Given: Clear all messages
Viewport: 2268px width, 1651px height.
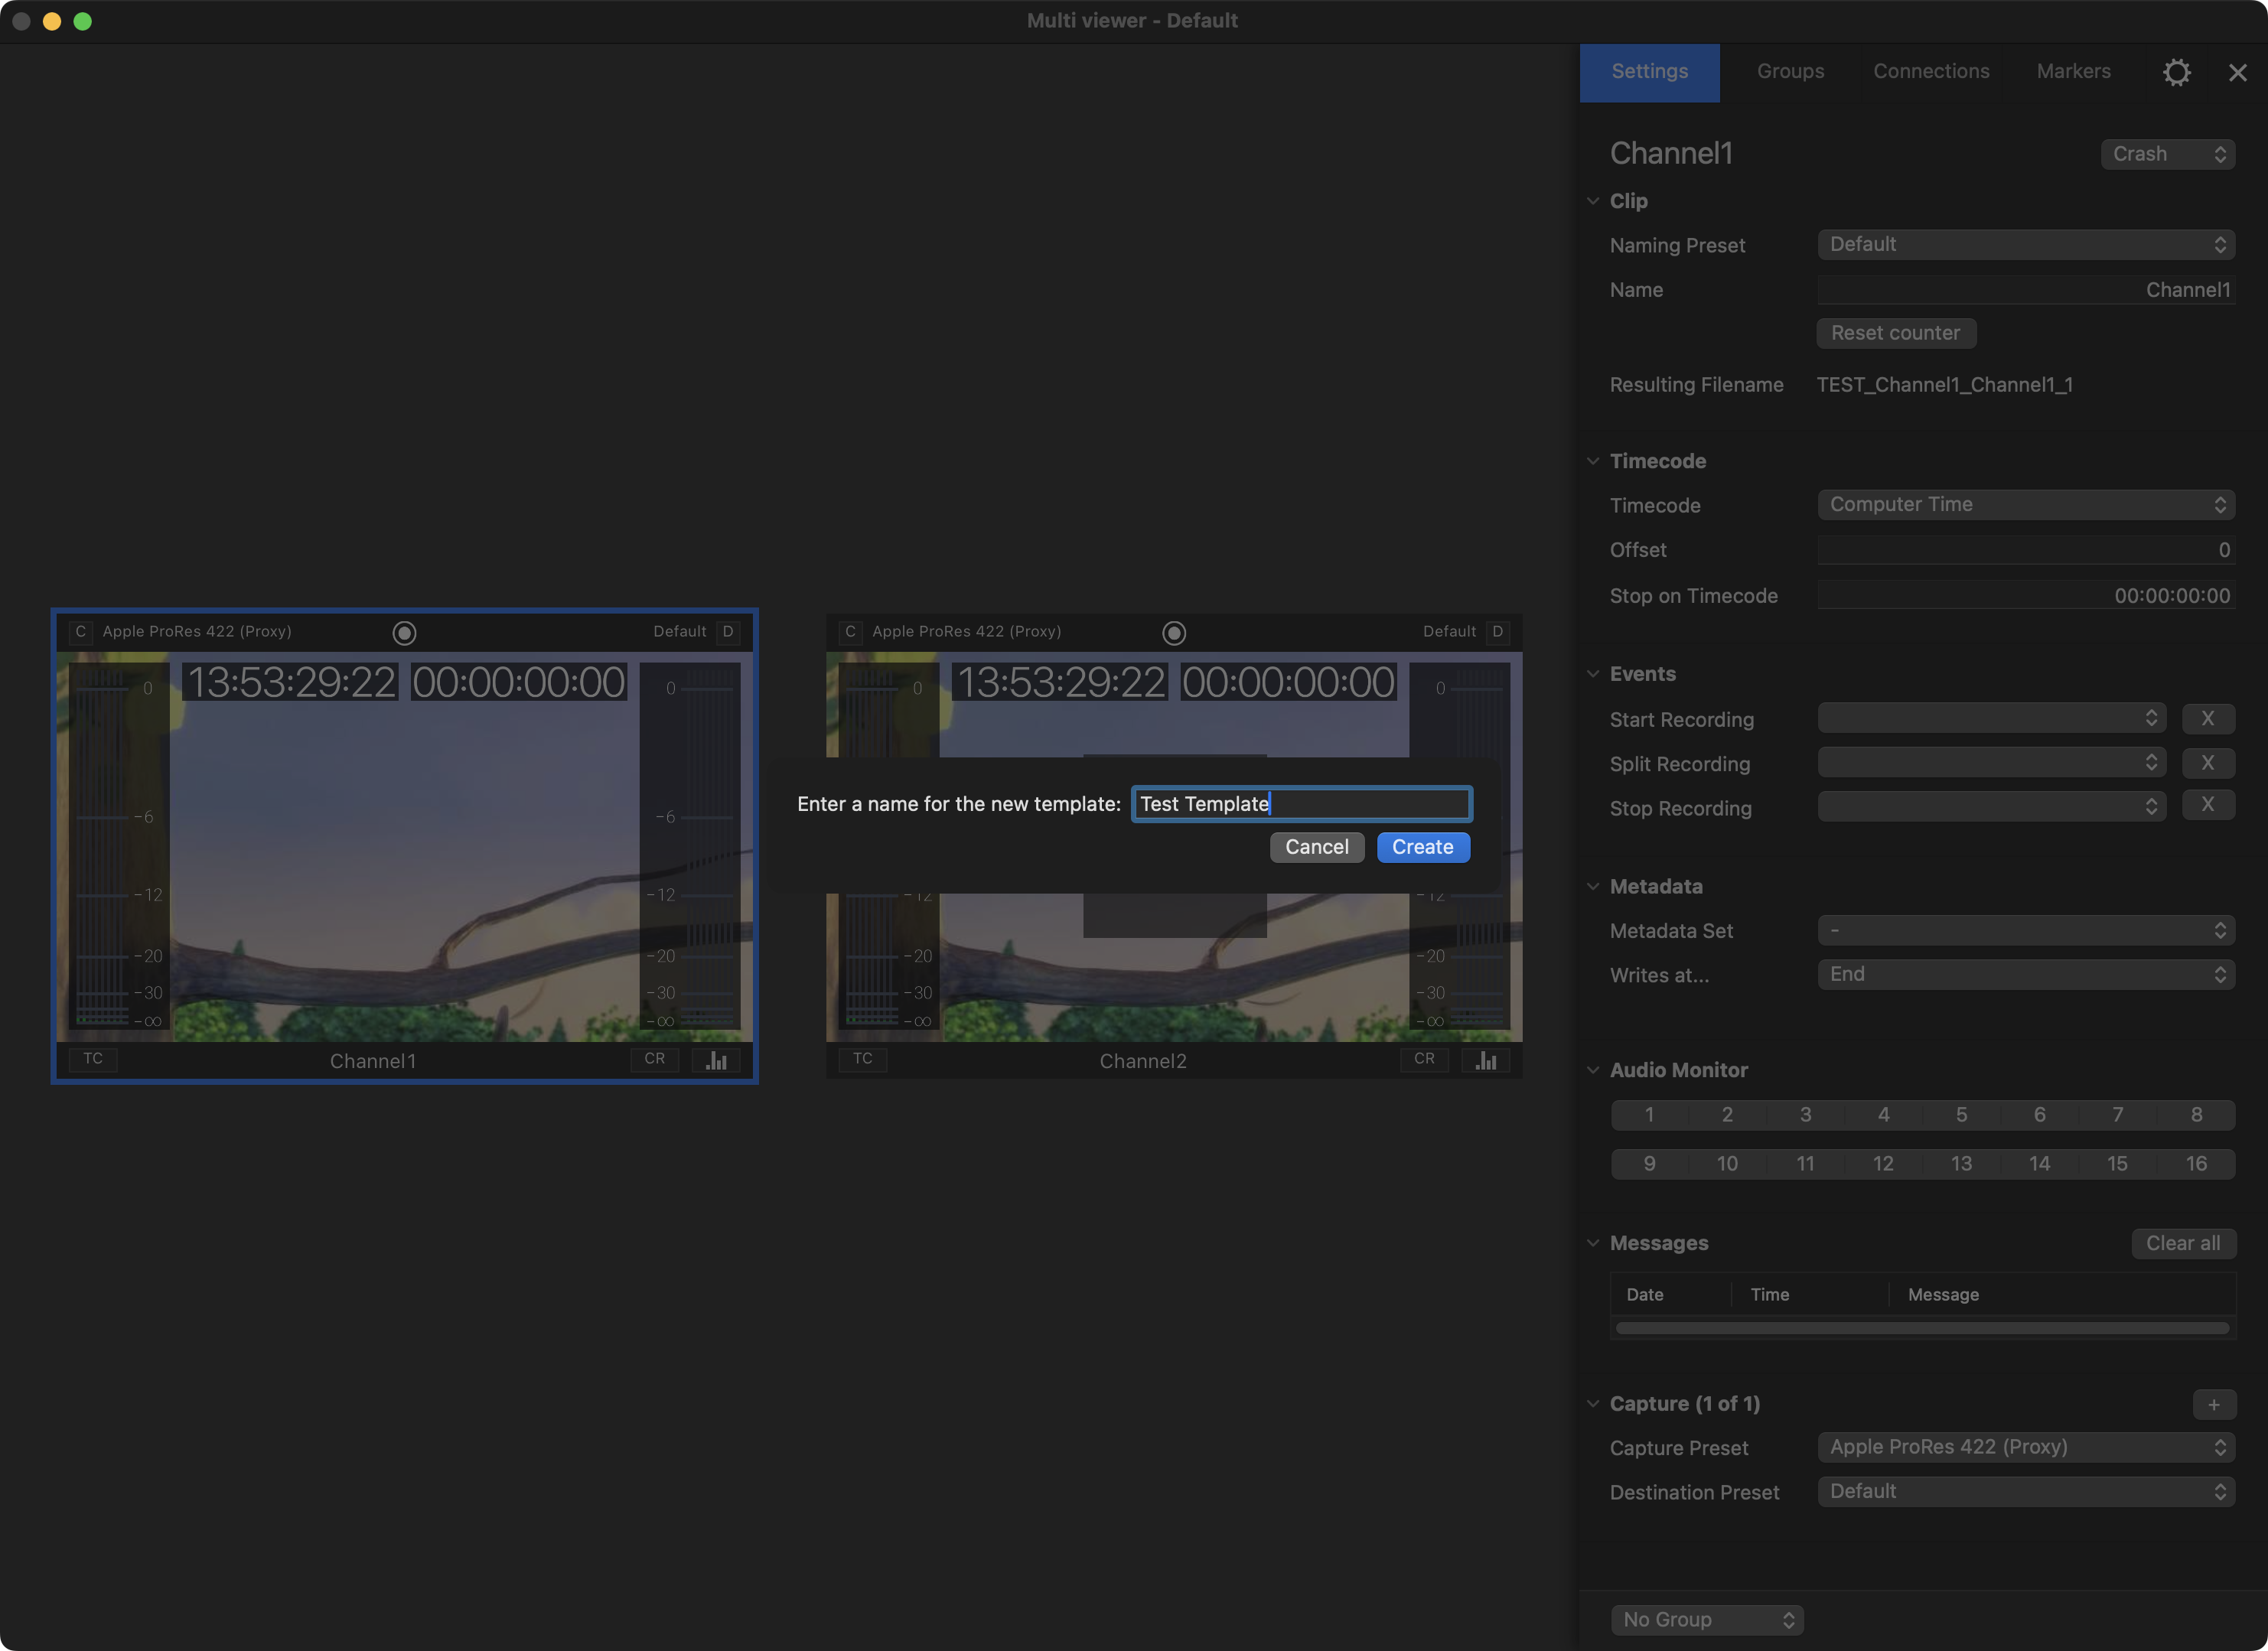Looking at the screenshot, I should [x=2183, y=1243].
